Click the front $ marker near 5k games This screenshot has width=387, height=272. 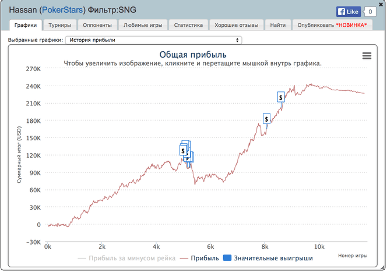coord(183,150)
